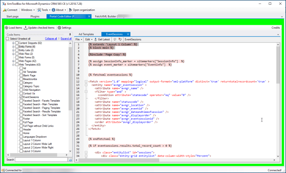This screenshot has width=286, height=173.
Task: Click the Expand all link
Action: (x=66, y=39)
